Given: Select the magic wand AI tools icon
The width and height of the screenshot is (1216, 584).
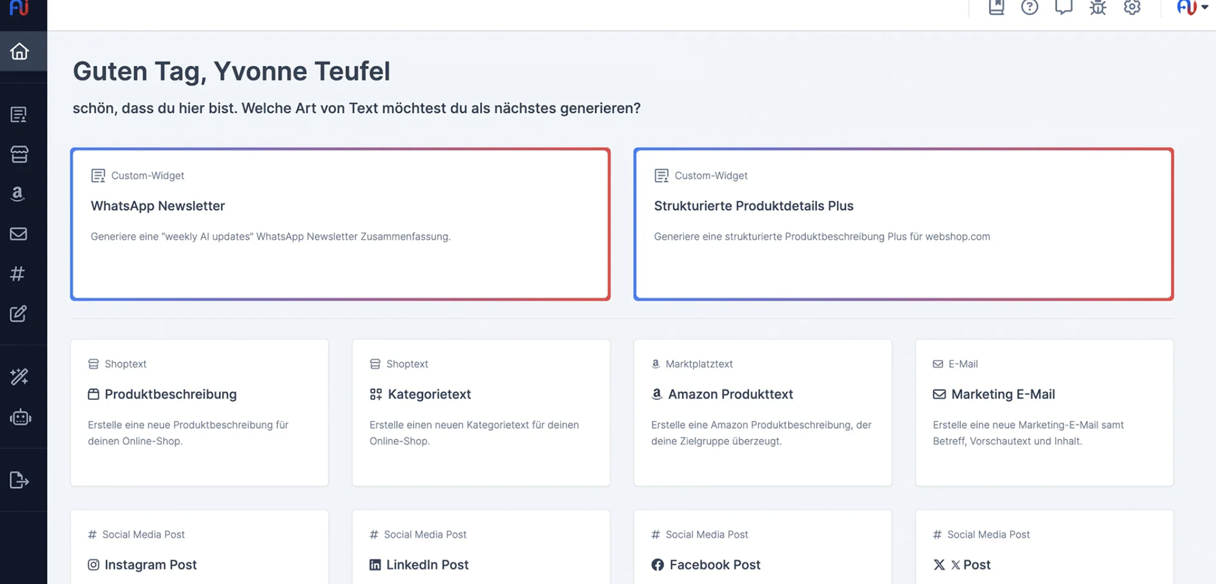Looking at the screenshot, I should click(x=19, y=377).
